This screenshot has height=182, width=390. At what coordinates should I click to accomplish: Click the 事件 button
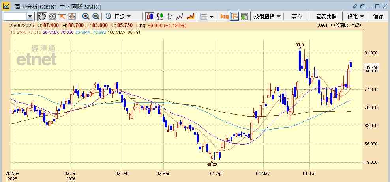tap(297, 17)
